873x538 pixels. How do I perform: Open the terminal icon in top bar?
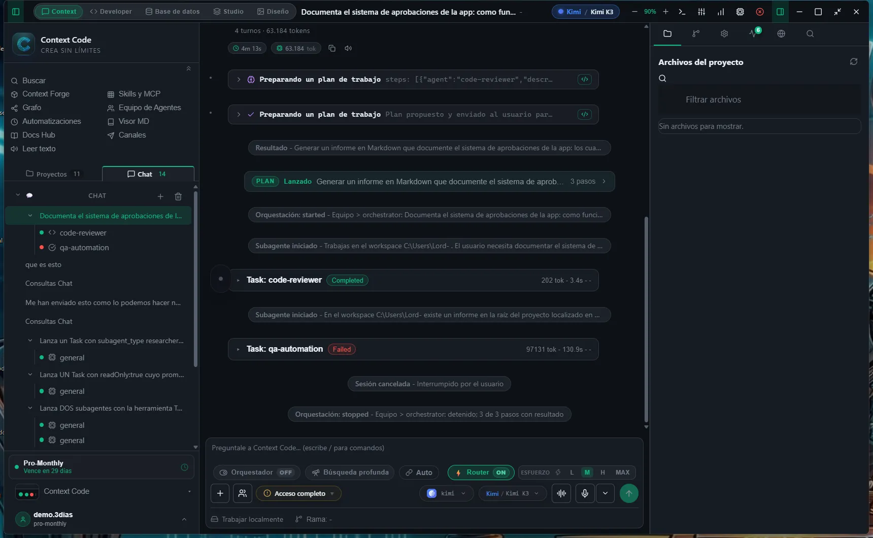pos(682,12)
